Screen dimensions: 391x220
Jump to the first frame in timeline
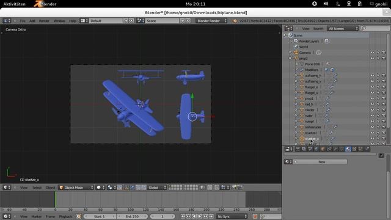(x=183, y=216)
